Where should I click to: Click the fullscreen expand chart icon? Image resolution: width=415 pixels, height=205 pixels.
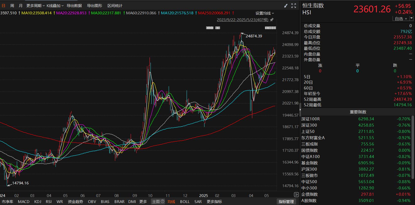point(294,6)
